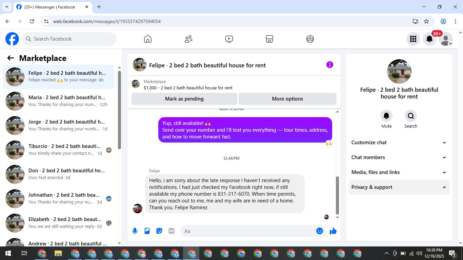
Task: Click the message reaction emoji badge
Action: 328,144
